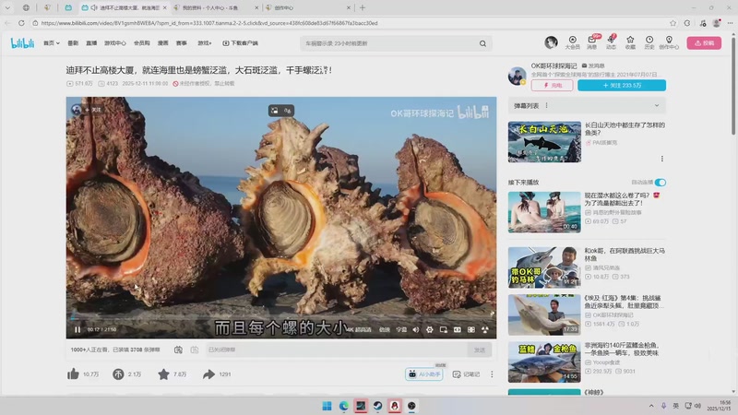
Task: Click the 发送 danmaku send button
Action: 479,350
